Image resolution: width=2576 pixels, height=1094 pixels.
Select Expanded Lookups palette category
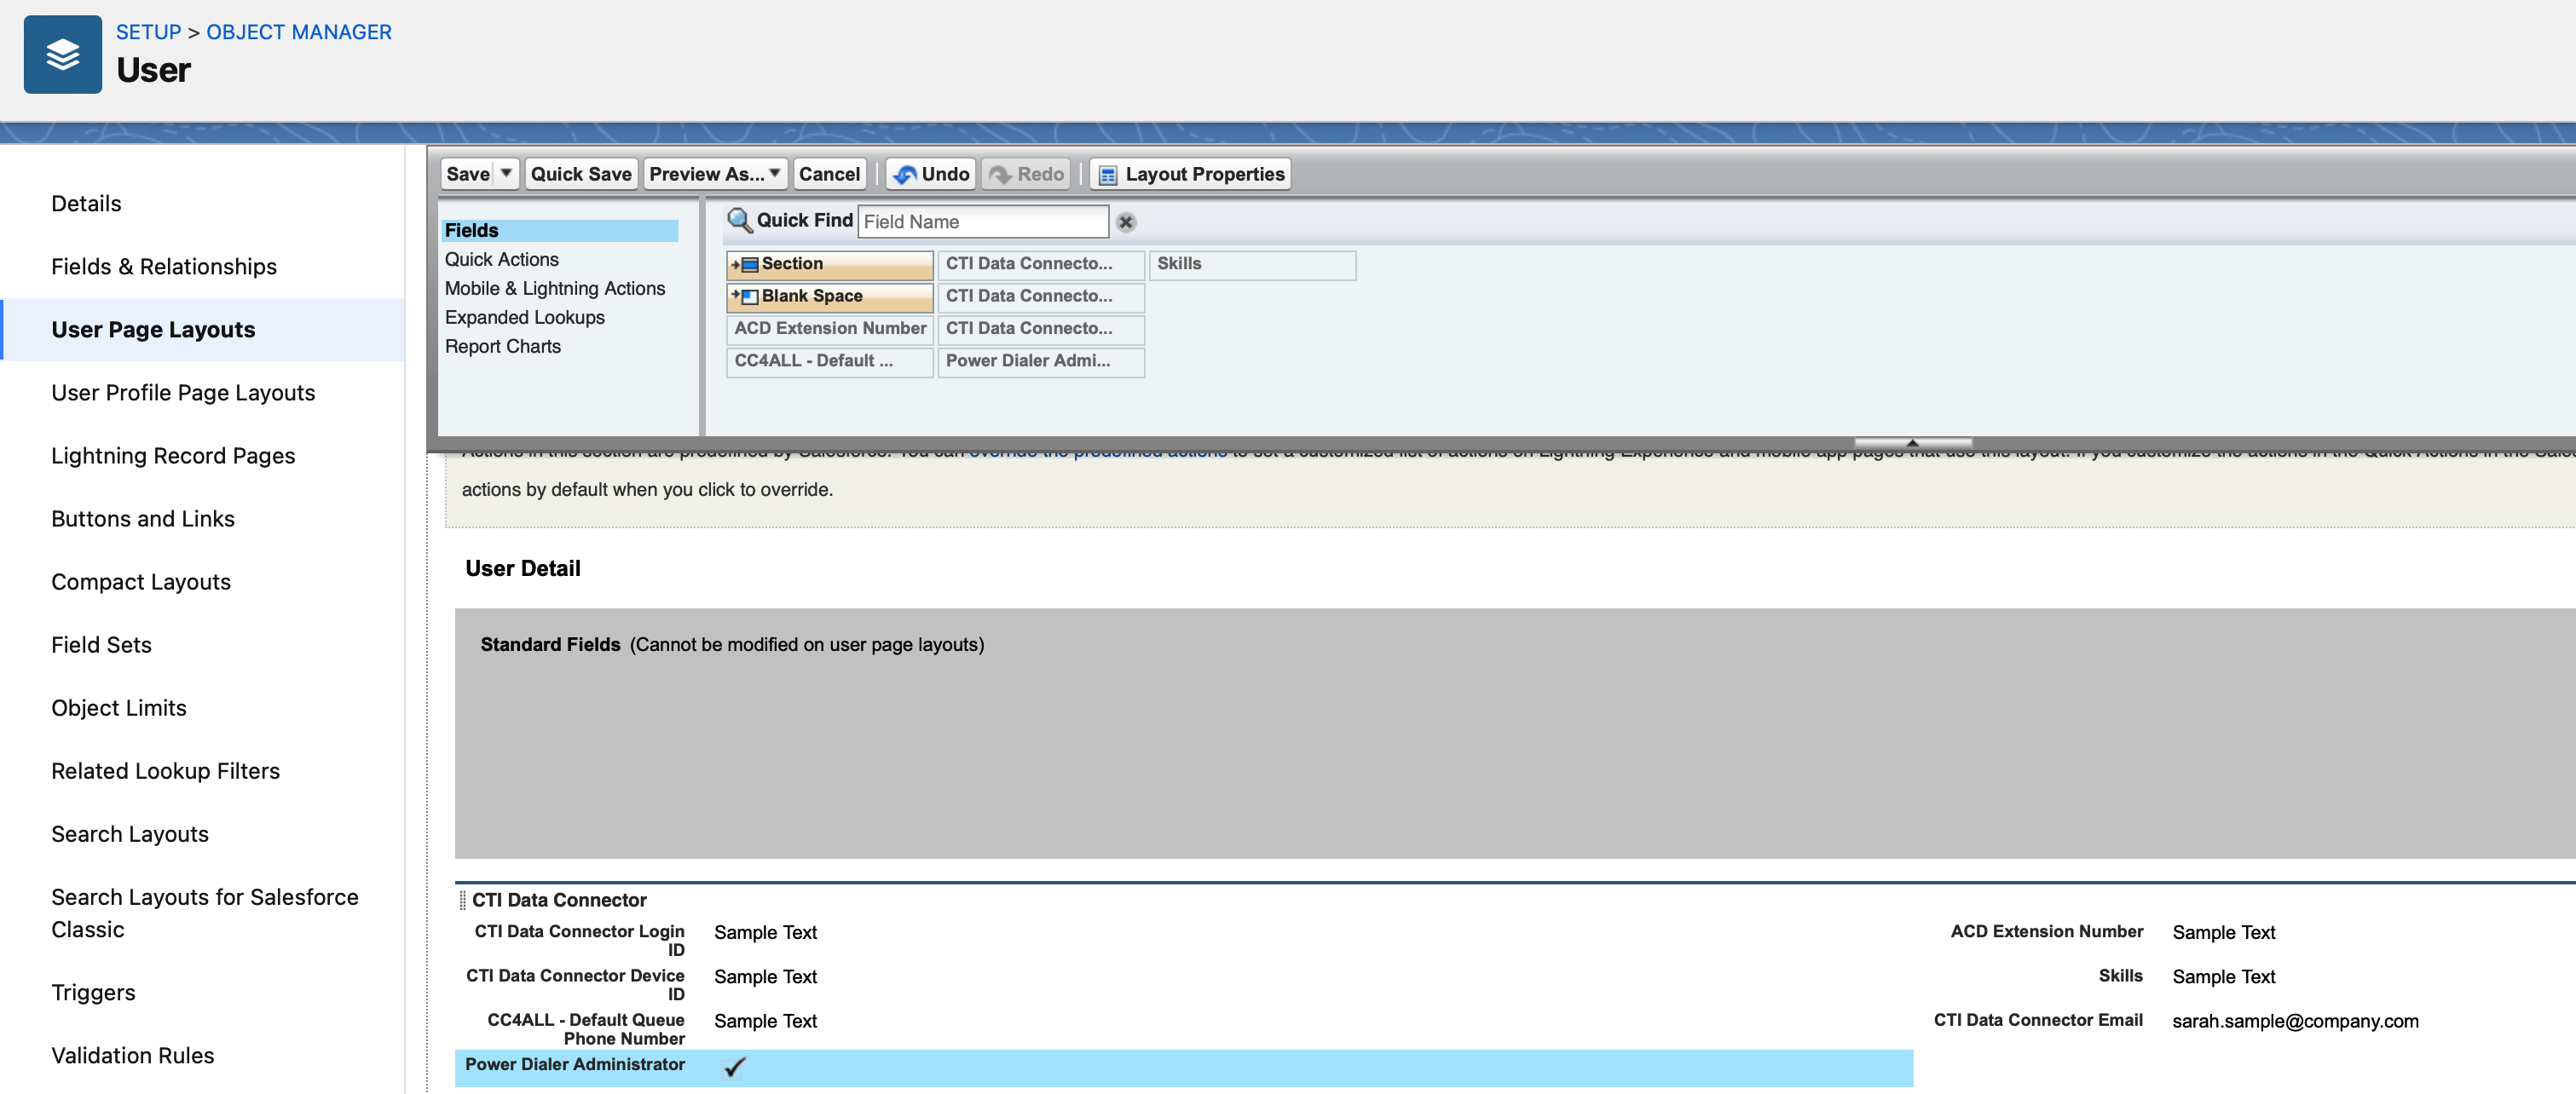click(x=525, y=318)
